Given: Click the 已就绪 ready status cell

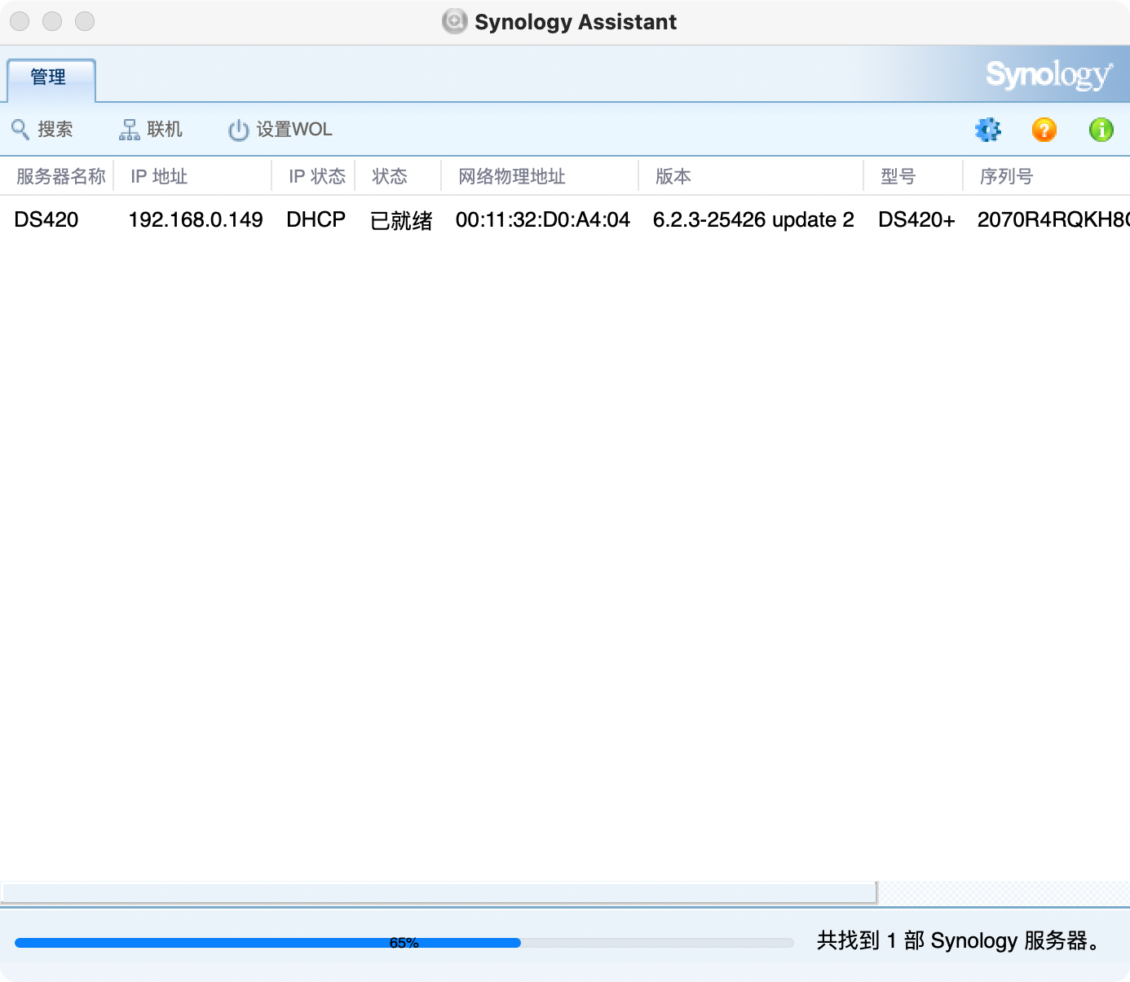Looking at the screenshot, I should click(401, 221).
